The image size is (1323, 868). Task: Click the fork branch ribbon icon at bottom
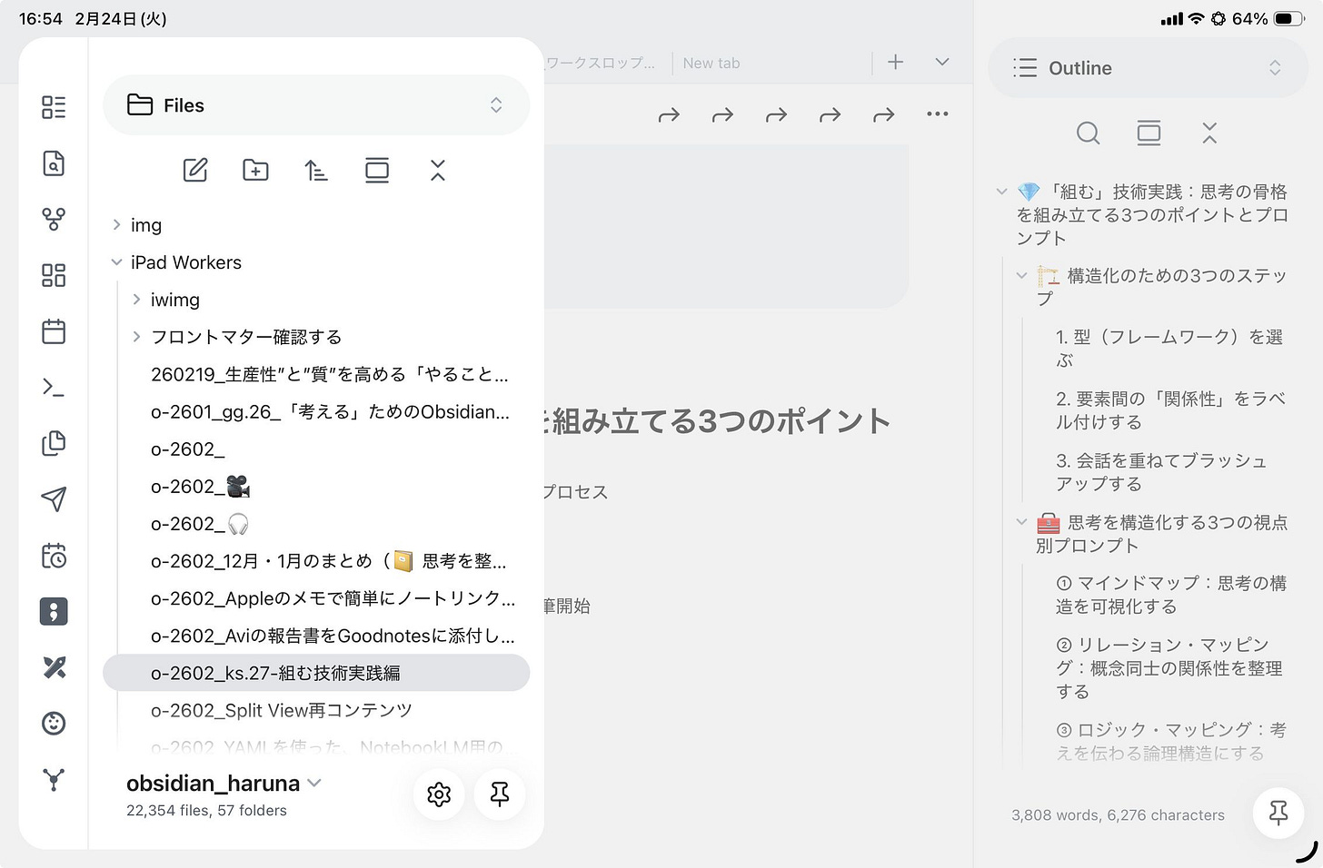click(54, 779)
